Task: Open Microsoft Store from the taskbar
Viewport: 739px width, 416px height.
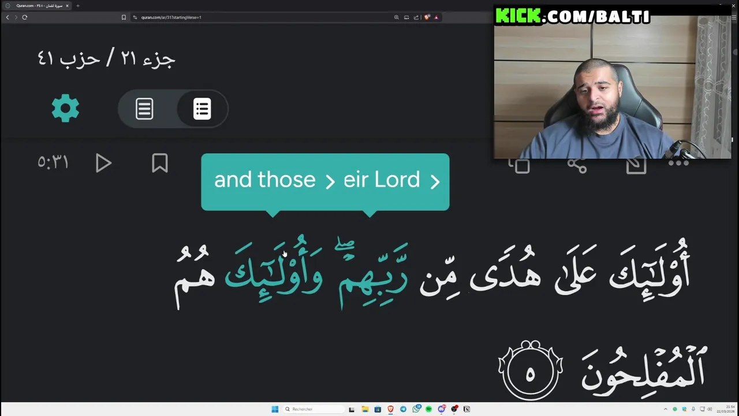Action: tap(378, 409)
